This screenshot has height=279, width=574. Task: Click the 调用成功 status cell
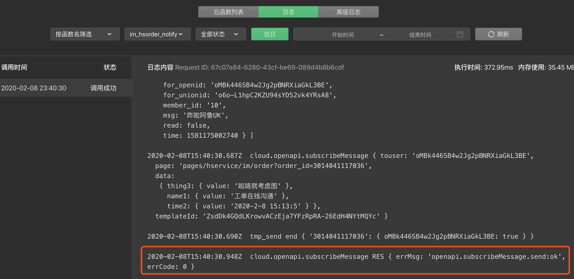point(103,88)
